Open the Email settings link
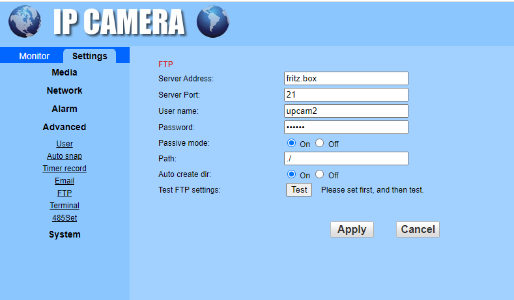514x300 pixels. pos(64,181)
